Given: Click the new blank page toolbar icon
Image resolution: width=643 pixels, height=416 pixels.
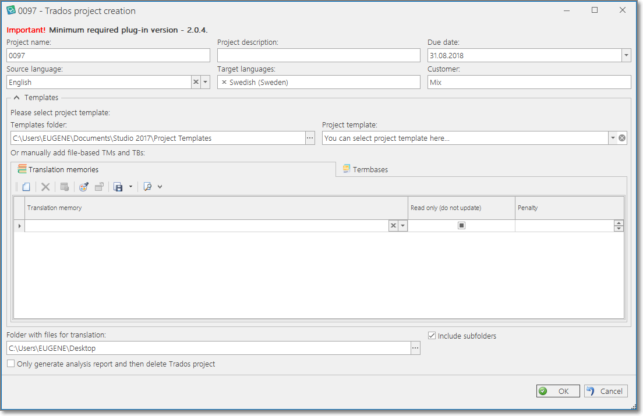Looking at the screenshot, I should pos(26,187).
